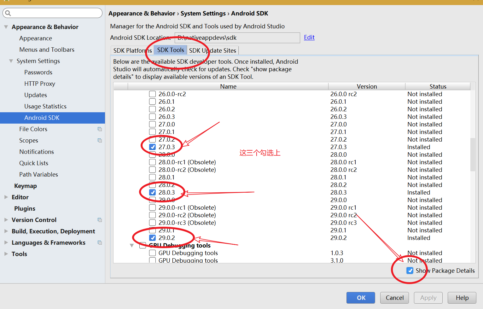This screenshot has height=309, width=483.
Task: Check the 27.0.1 build tools checkbox
Action: (152, 132)
